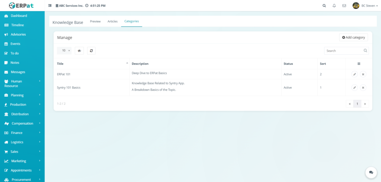Click the Logistics truck icon

point(6,142)
